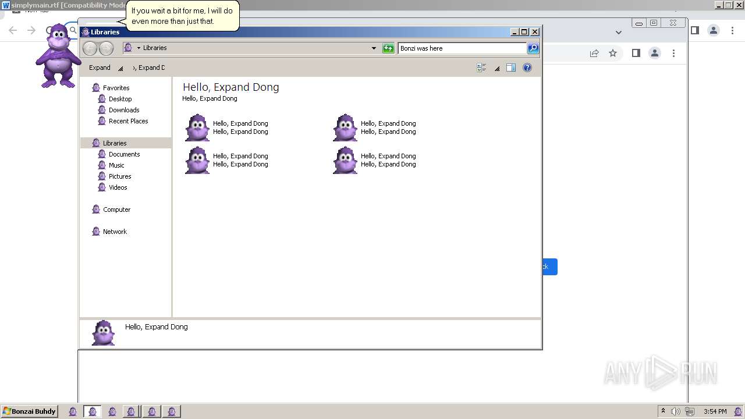The width and height of the screenshot is (745, 419).
Task: Click the Chrome share page icon
Action: (x=594, y=53)
